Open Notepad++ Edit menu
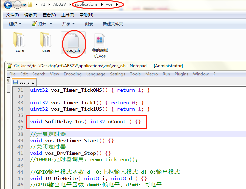 24,74
